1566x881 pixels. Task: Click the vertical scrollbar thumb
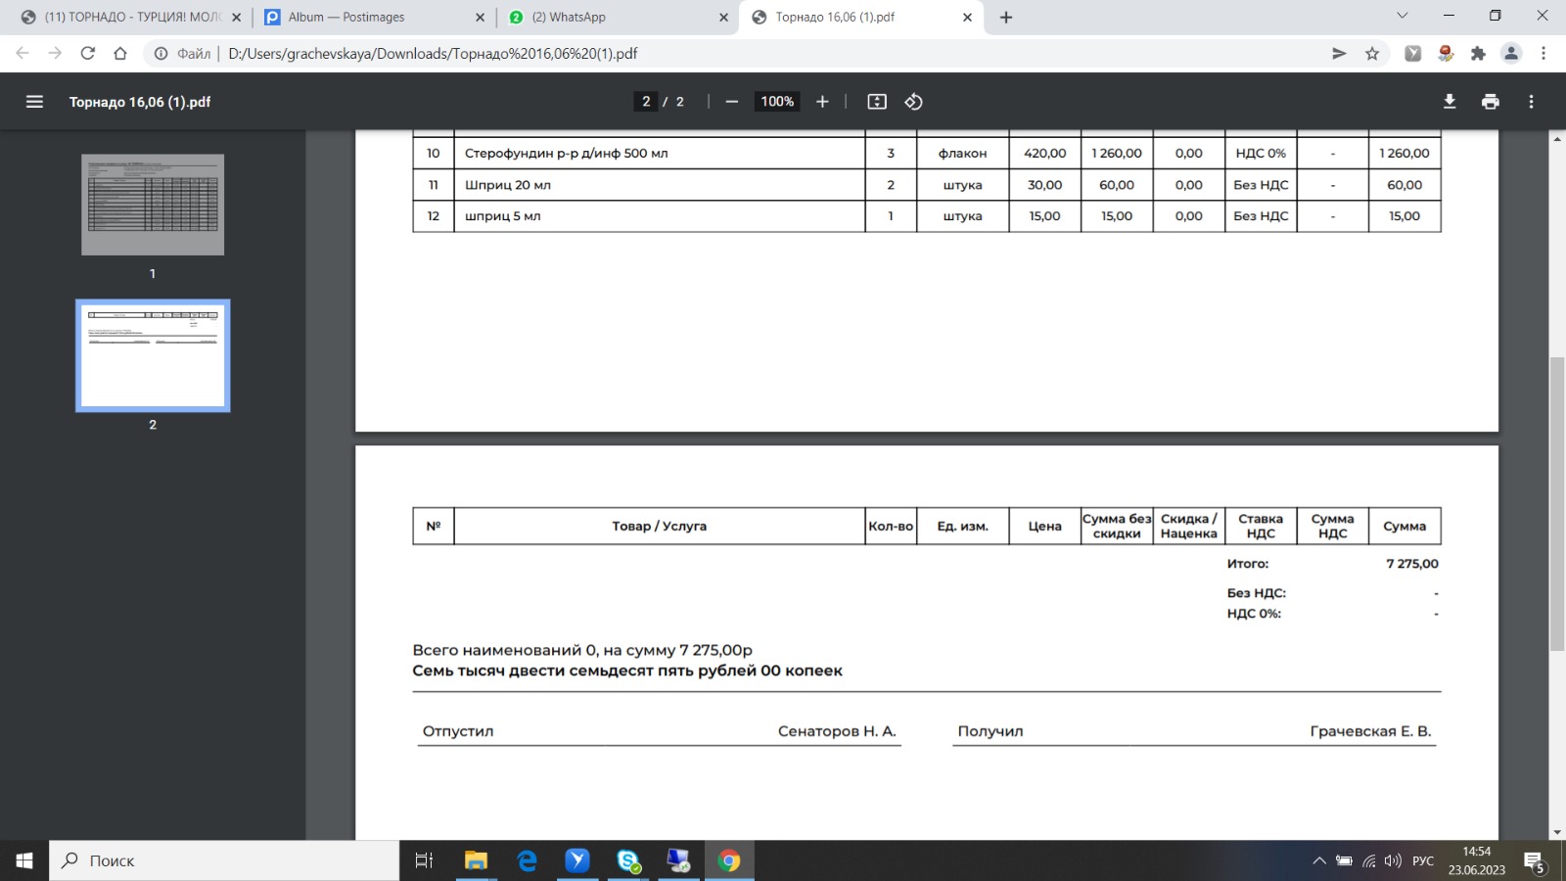point(1556,504)
